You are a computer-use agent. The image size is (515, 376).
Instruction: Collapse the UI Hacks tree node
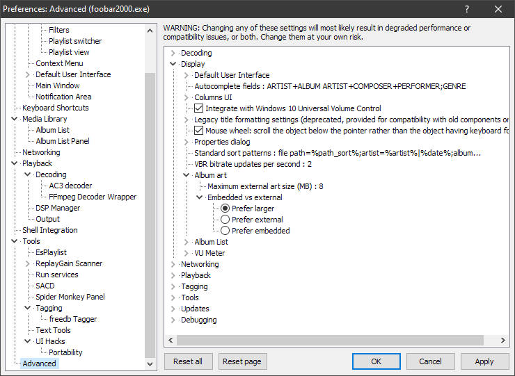28,341
